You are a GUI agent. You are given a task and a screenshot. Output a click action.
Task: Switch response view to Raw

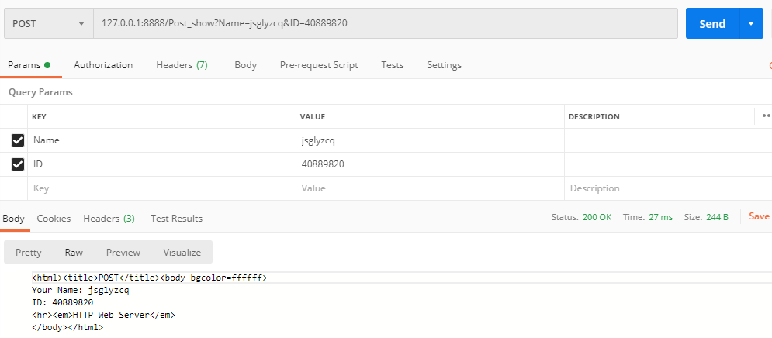click(74, 253)
